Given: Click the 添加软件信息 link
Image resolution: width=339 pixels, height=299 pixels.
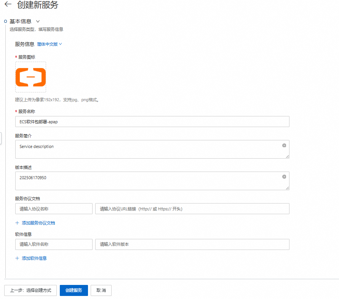Looking at the screenshot, I should [x=34, y=258].
